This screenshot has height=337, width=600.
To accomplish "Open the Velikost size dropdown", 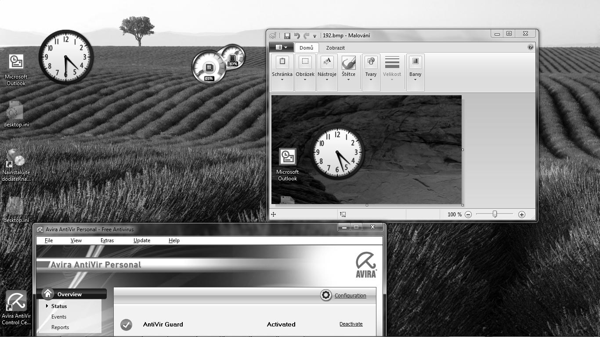I will point(392,73).
